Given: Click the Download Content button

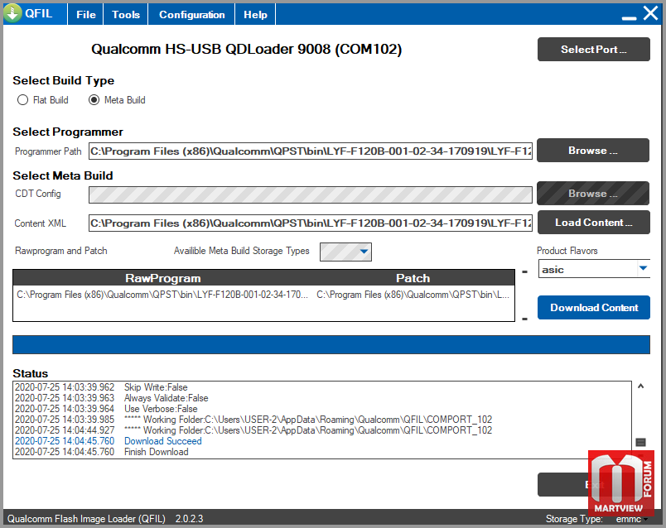Looking at the screenshot, I should pyautogui.click(x=593, y=307).
